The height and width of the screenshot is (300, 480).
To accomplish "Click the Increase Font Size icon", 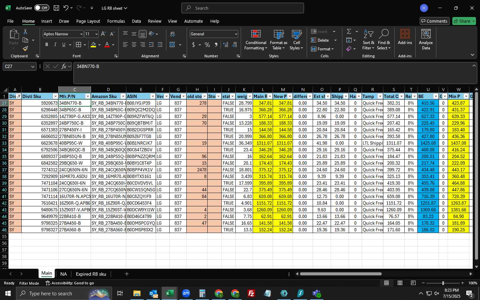I will 103,34.
